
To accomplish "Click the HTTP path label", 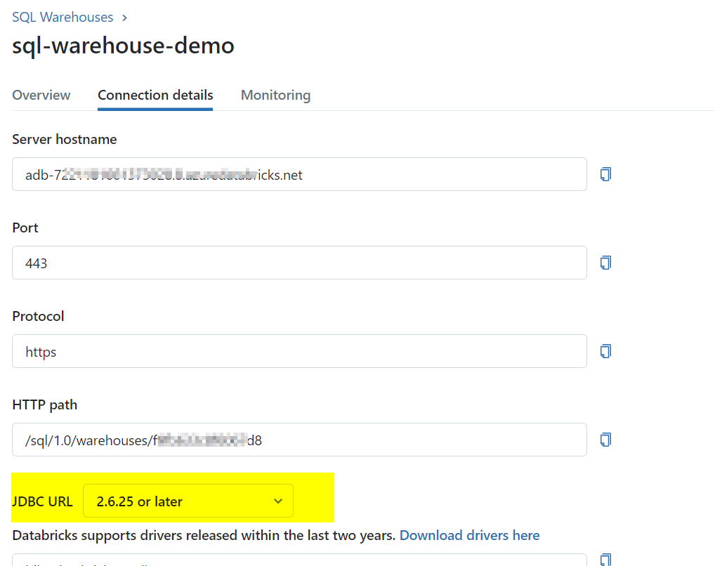I will pyautogui.click(x=45, y=405).
